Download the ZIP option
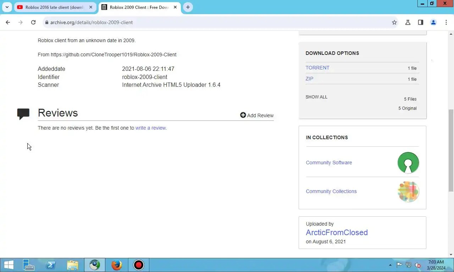This screenshot has width=454, height=272. [309, 79]
